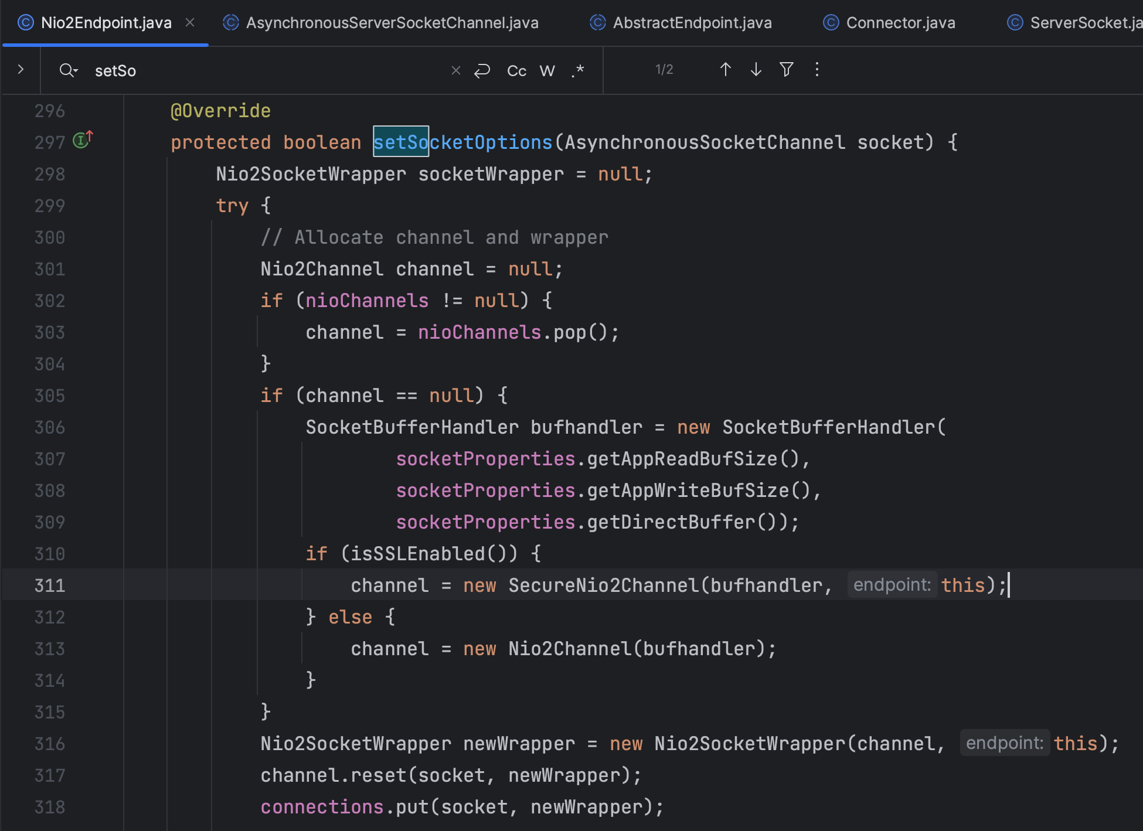
Task: Open the search history magnifier dropdown
Action: [x=69, y=71]
